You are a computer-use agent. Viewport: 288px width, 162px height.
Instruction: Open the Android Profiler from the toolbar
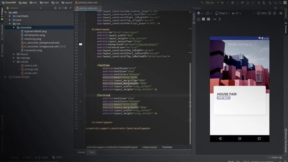point(243,3)
